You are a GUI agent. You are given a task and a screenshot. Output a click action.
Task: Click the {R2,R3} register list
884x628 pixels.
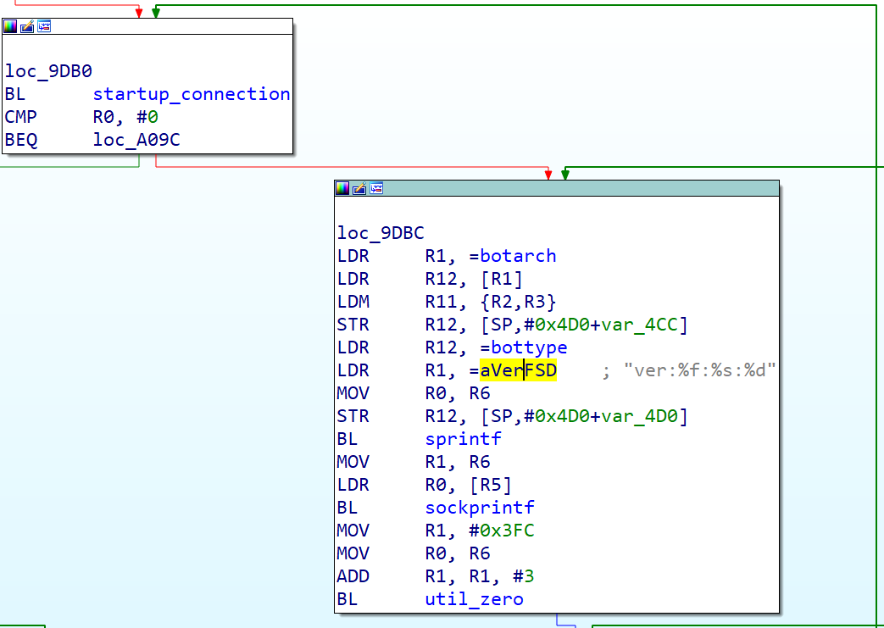pyautogui.click(x=518, y=302)
